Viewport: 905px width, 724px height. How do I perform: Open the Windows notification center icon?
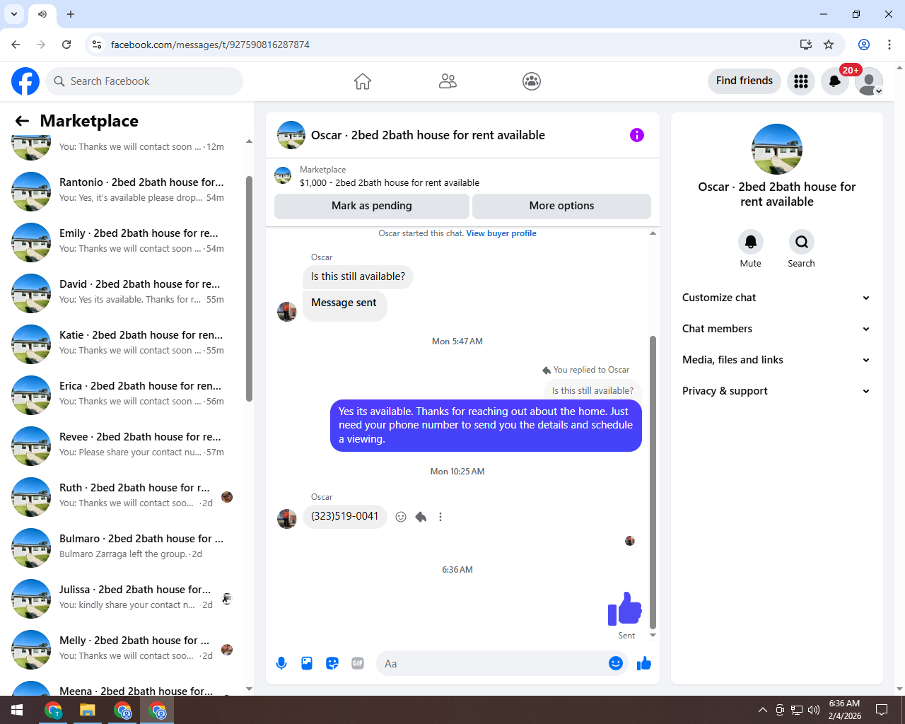coord(882,710)
